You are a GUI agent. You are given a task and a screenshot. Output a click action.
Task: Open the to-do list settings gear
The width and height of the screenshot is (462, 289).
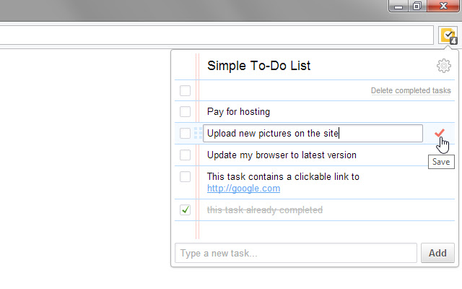click(443, 66)
